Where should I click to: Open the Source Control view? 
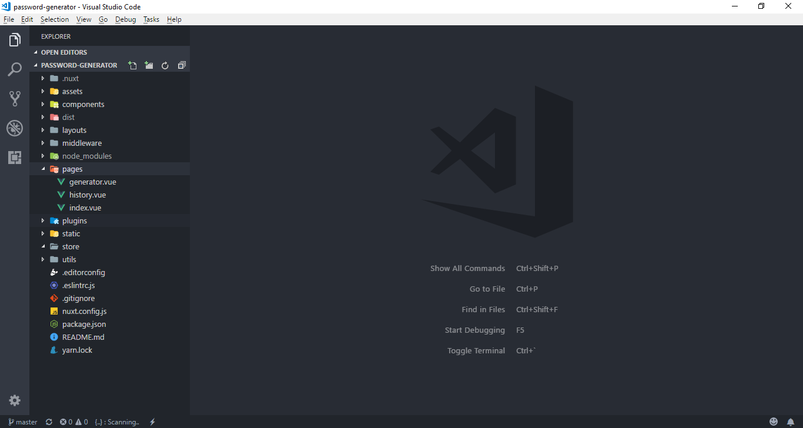[15, 99]
